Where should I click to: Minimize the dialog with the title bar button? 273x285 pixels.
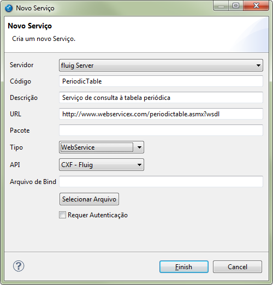(x=221, y=5)
